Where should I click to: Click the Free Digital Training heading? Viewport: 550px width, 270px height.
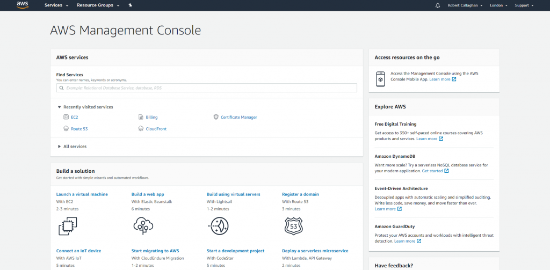point(396,124)
